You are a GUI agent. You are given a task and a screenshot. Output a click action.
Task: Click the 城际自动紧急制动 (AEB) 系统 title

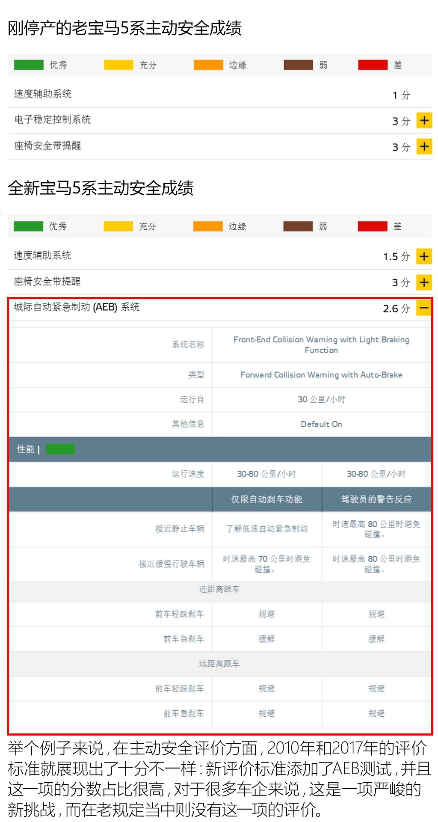click(77, 307)
